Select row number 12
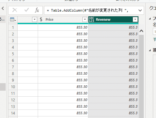Image resolution: width=156 pixels, height=118 pixels. 13,100
